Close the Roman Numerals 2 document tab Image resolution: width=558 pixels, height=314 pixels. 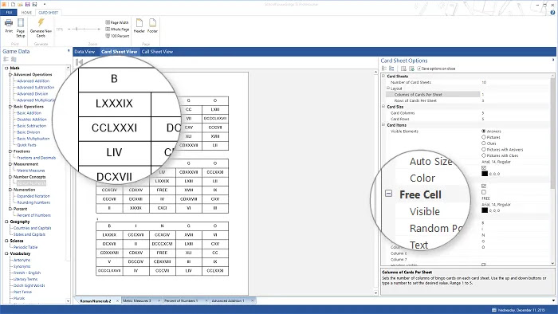point(117,300)
